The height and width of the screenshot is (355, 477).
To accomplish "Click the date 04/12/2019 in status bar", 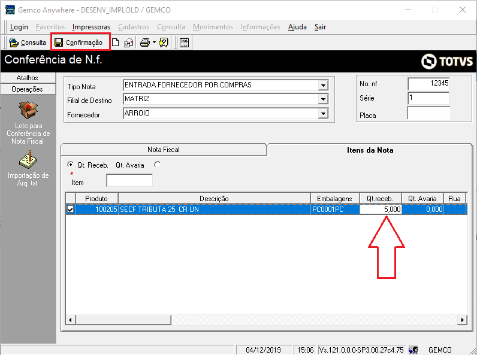I will pyautogui.click(x=264, y=350).
